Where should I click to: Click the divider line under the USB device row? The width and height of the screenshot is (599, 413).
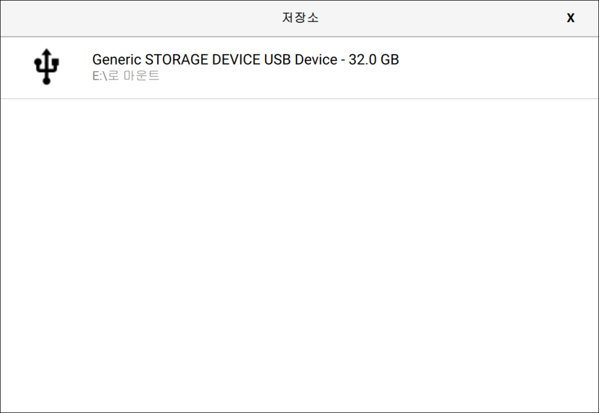coord(299,99)
